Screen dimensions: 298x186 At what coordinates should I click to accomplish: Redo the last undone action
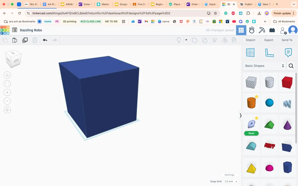coord(55,40)
